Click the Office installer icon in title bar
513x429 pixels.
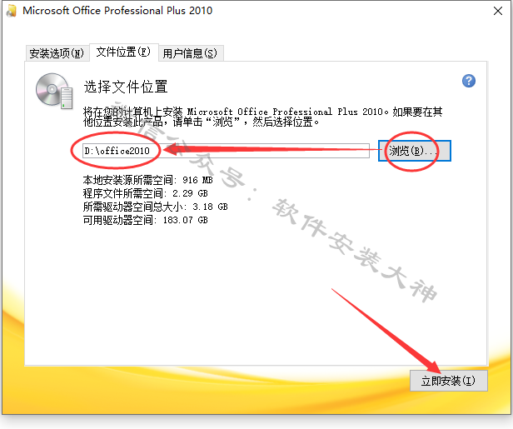click(x=12, y=11)
